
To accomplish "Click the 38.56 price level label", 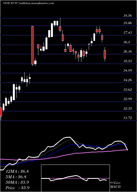I will coord(128,16).
